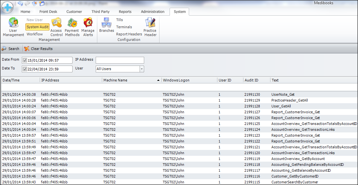
Task: Click the undo arrow in quick access toolbar
Action: point(20,4)
